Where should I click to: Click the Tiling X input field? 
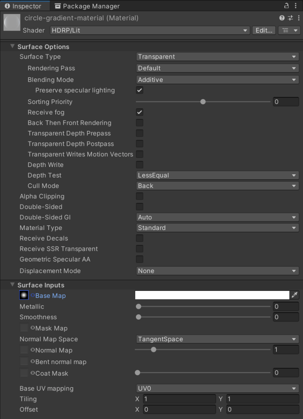[x=179, y=399]
